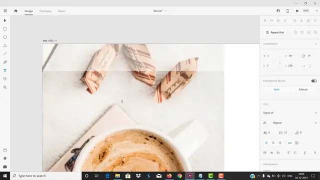Click the Align Bottom icon
The image size is (320, 180).
[x=278, y=20]
